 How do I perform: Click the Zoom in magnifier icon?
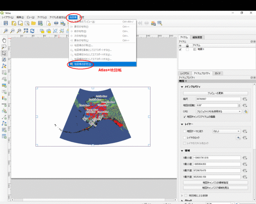6,31
